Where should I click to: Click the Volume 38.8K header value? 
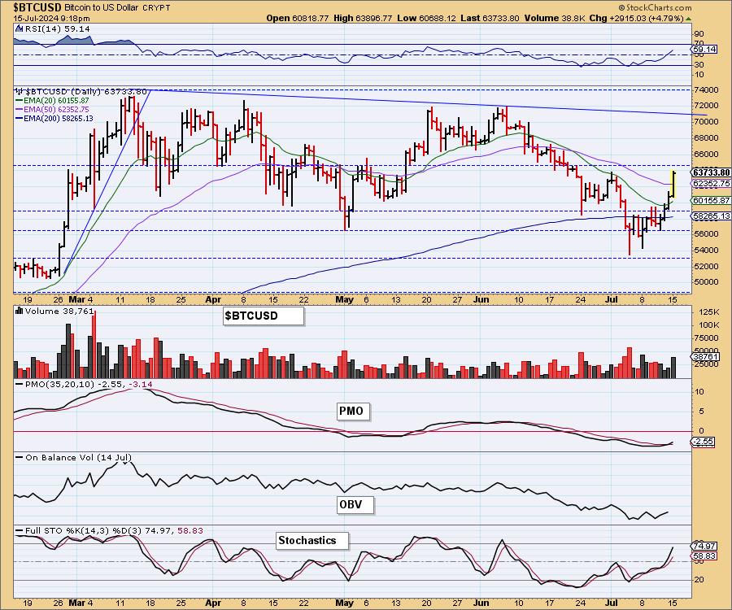coord(555,18)
